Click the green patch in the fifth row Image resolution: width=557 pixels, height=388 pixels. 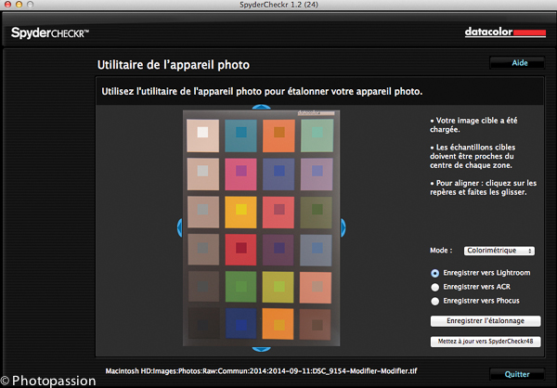240,287
